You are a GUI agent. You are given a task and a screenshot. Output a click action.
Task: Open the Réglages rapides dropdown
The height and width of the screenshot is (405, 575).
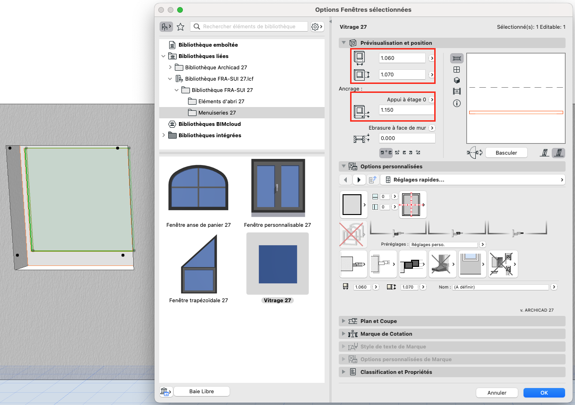[472, 180]
